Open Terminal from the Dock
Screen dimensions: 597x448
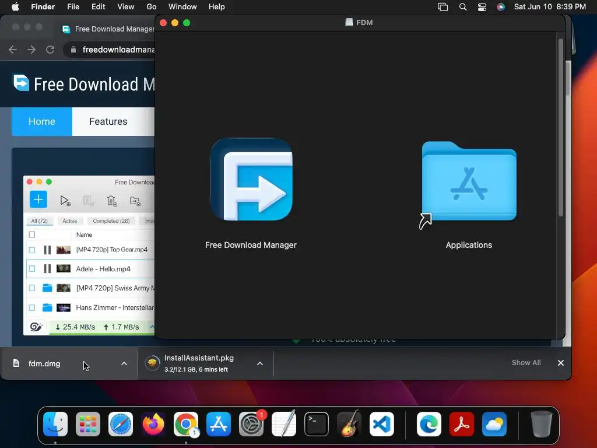317,424
